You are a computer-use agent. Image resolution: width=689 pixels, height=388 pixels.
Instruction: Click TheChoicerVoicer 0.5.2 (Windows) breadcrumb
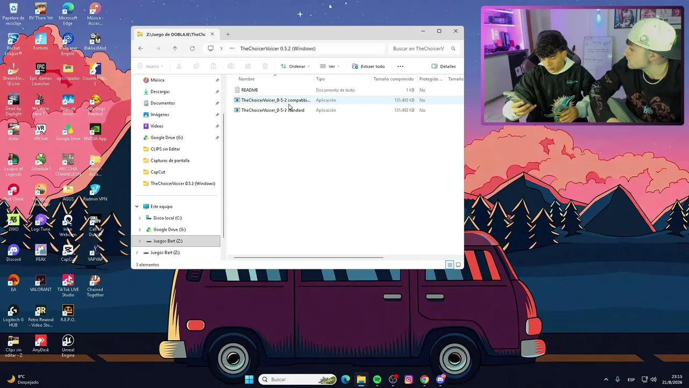point(278,48)
